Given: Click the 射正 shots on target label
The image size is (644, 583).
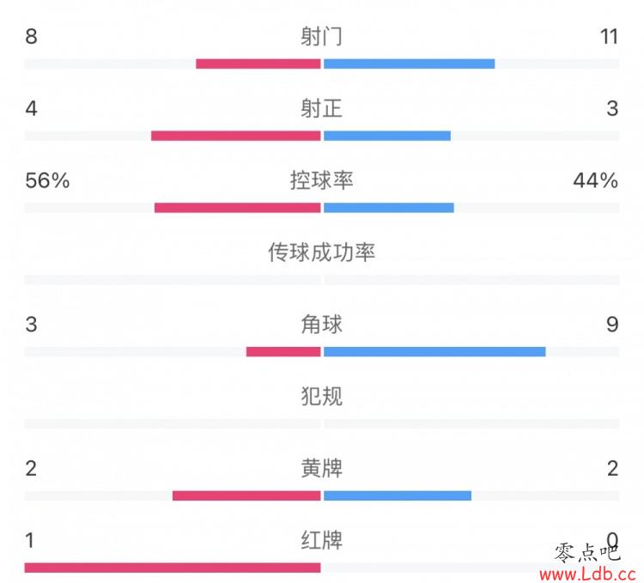Looking at the screenshot, I should (321, 109).
